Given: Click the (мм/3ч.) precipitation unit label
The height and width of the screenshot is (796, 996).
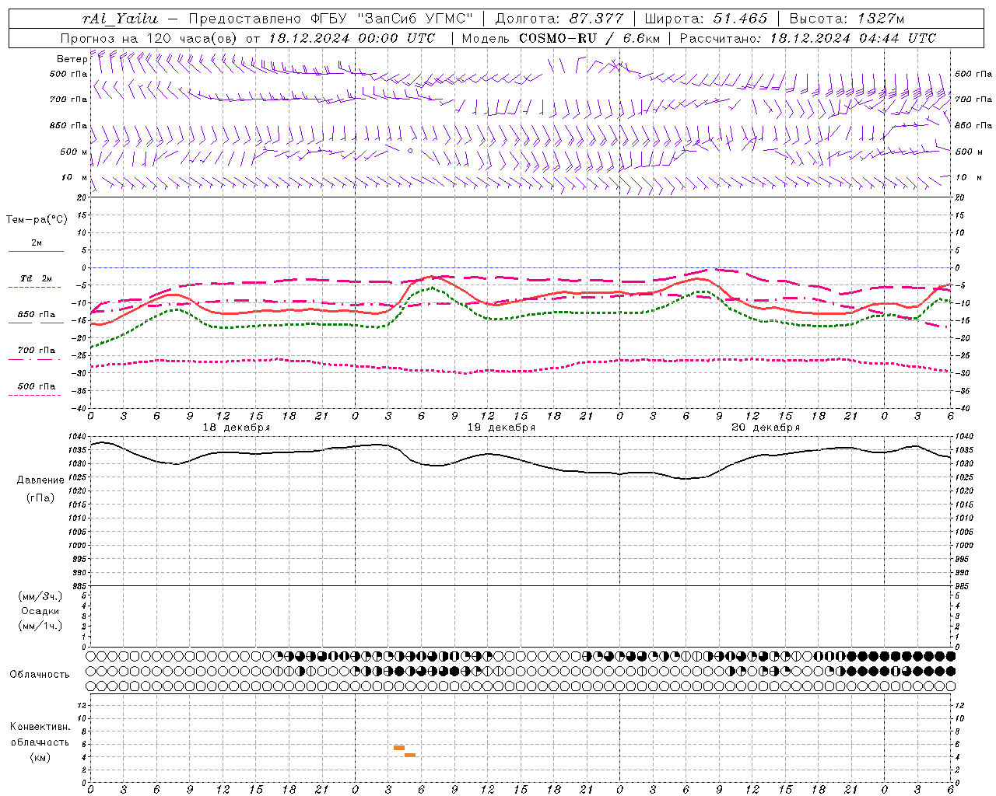Looking at the screenshot, I should pos(40,597).
